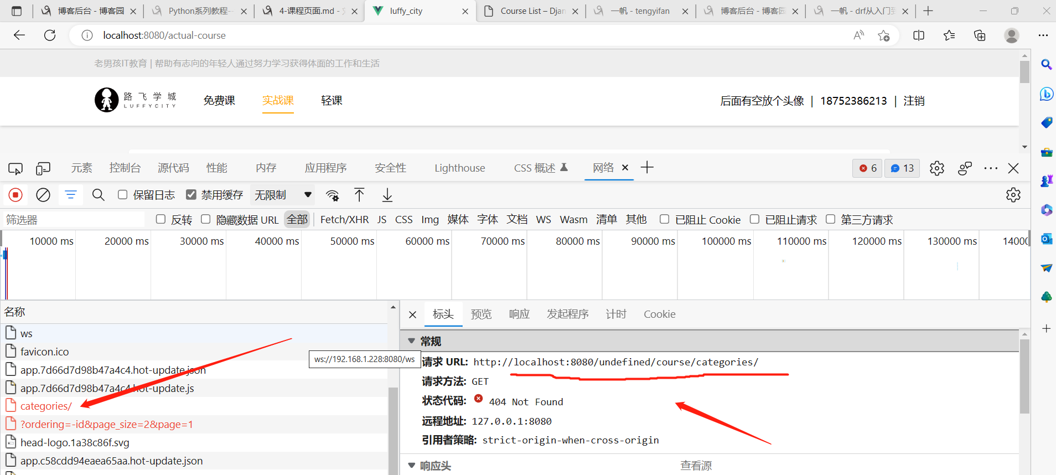Show the 13 messages badge
The image size is (1056, 475).
902,168
